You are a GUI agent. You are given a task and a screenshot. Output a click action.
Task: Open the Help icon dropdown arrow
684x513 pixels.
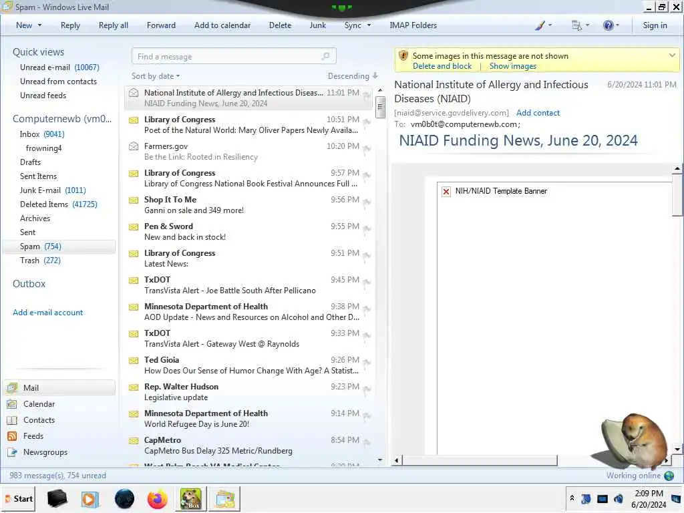coord(617,25)
